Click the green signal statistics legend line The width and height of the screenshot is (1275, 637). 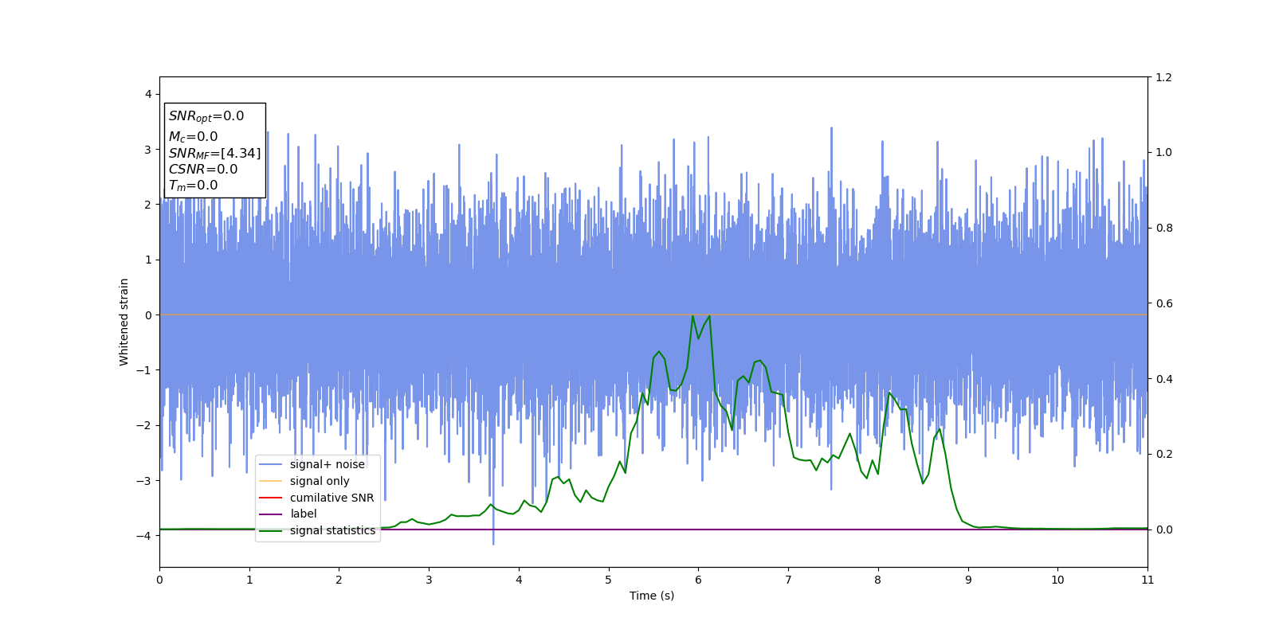[x=271, y=530]
